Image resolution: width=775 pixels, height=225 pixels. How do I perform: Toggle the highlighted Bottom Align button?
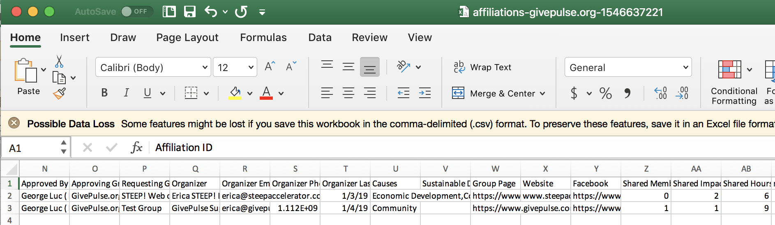[370, 67]
